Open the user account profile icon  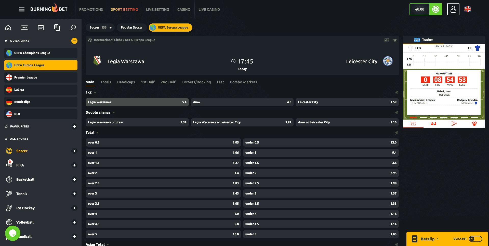click(453, 9)
